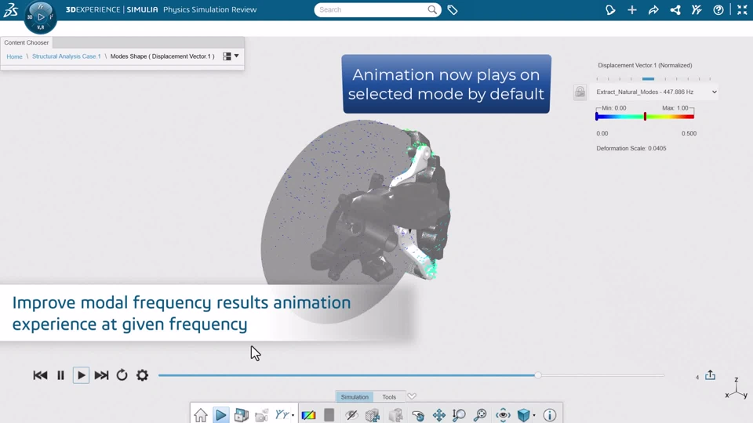Click the Max: 1.00 legend value
Viewport: 753px width, 423px height.
click(675, 108)
